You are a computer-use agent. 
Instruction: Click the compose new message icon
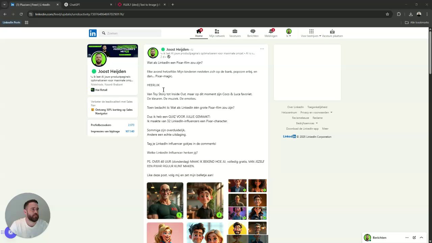(x=414, y=238)
